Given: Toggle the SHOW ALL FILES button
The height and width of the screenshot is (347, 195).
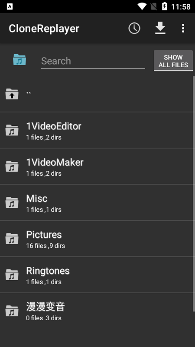Looking at the screenshot, I should click(173, 61).
